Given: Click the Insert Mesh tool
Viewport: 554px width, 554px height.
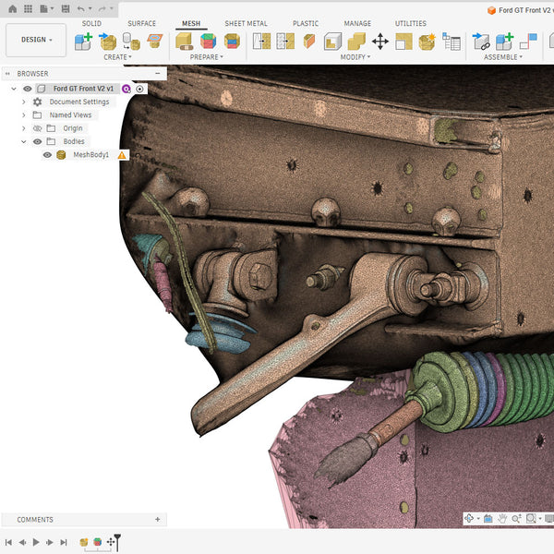Looking at the screenshot, I should coord(107,42).
